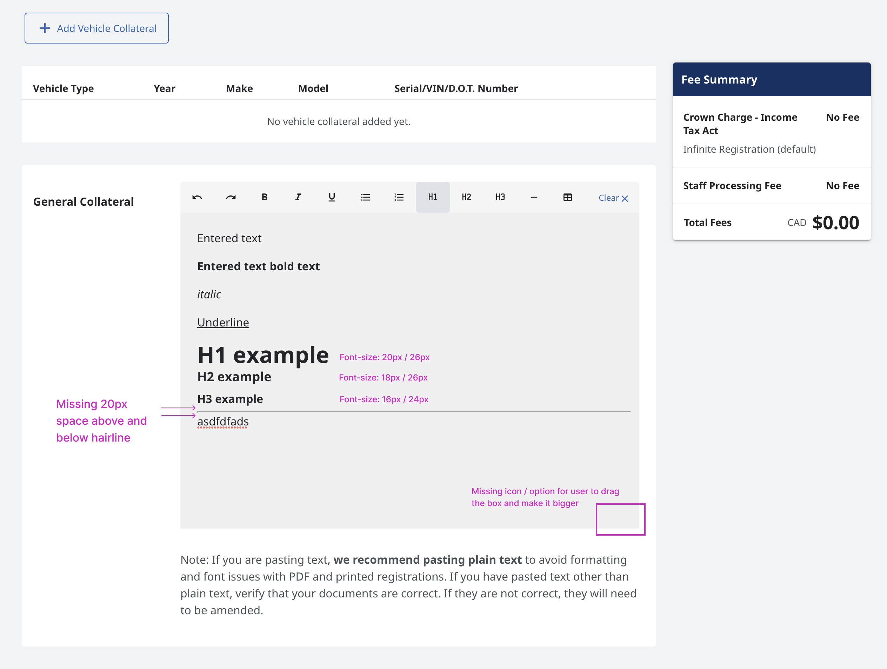Insert a horizontal rule line
Viewport: 887px width, 669px height.
coord(534,197)
